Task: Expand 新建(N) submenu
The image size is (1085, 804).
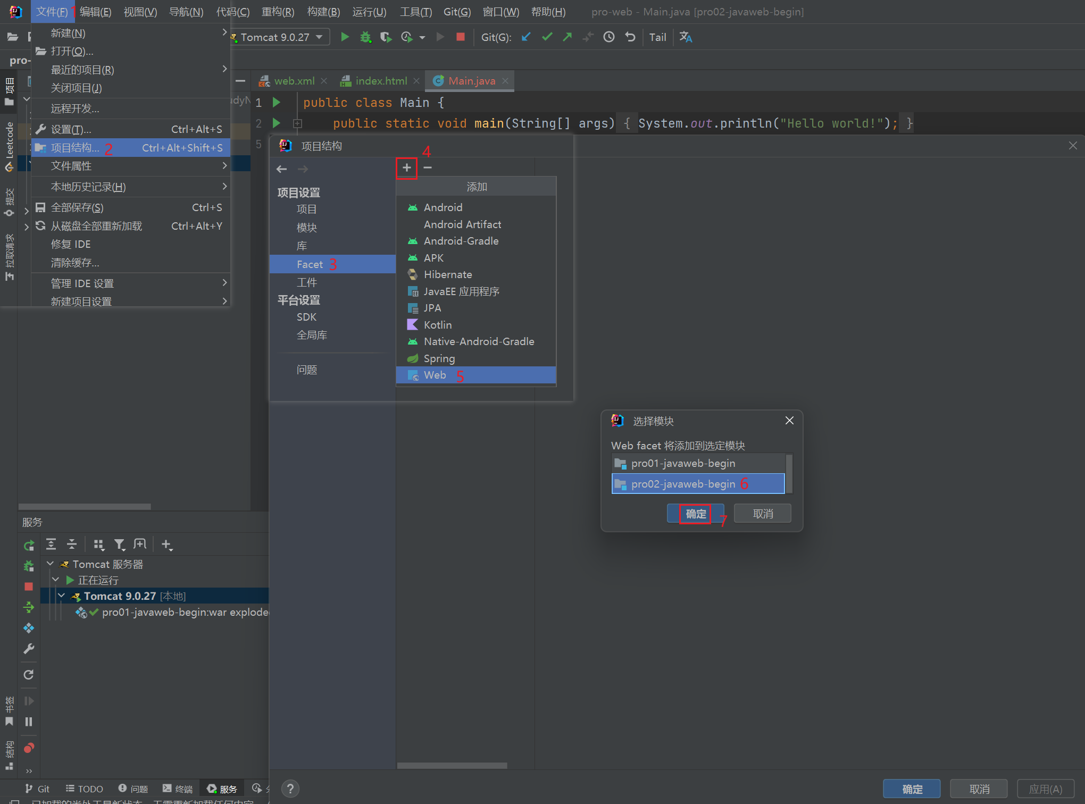Action: 131,33
